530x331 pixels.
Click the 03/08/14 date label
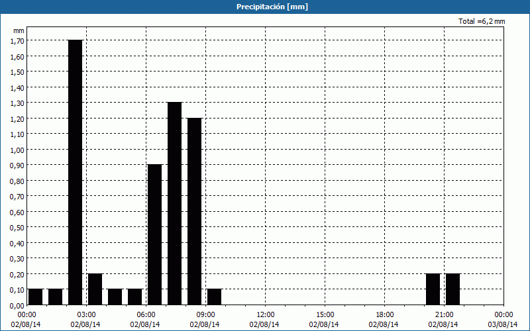click(x=503, y=325)
